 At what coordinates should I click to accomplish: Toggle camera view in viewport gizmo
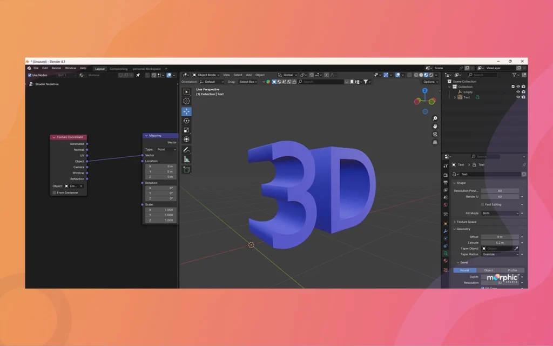[435, 134]
